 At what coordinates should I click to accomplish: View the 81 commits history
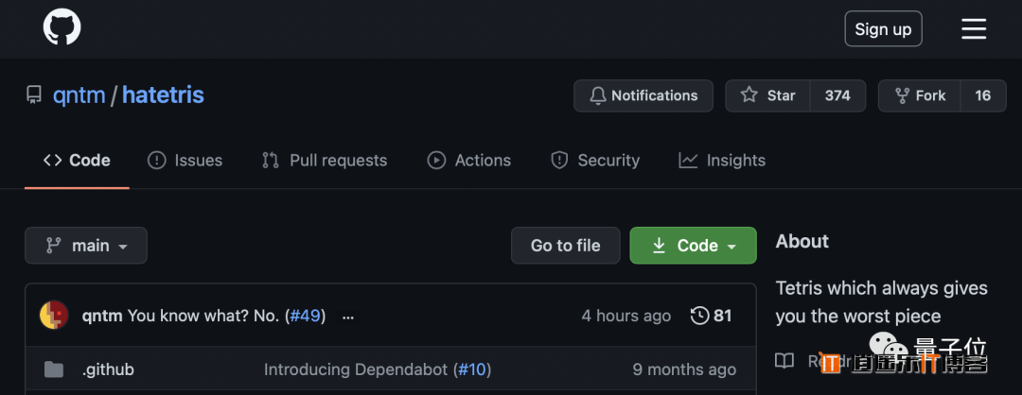[x=711, y=317]
